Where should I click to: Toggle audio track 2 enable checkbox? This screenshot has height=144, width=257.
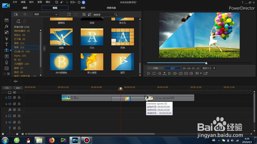[14, 122]
